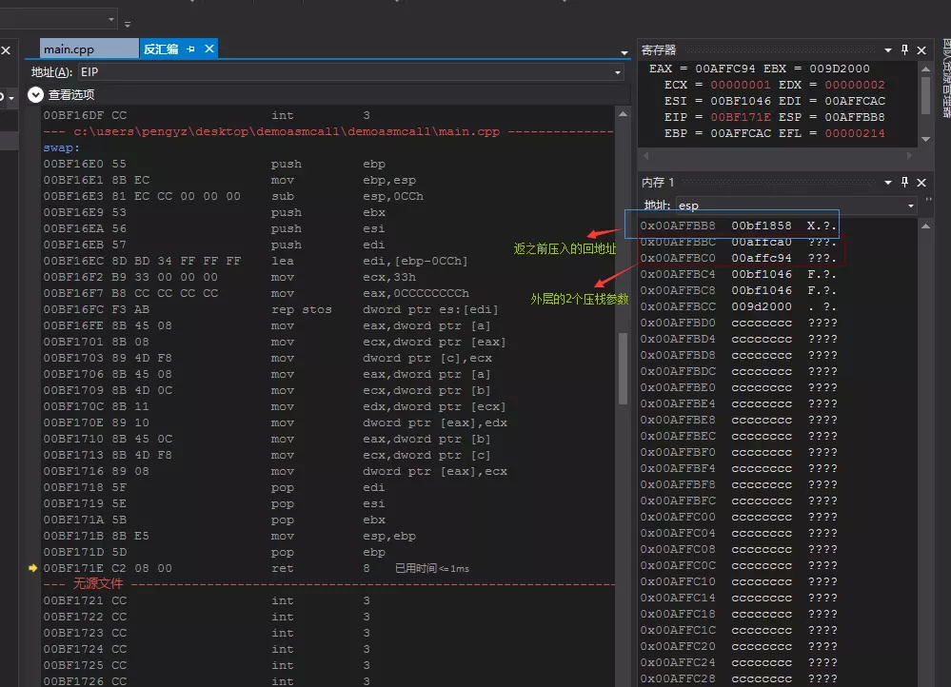Click instruction lea edi,[ebp-0CCh]
The width and height of the screenshot is (951, 687).
tap(255, 261)
